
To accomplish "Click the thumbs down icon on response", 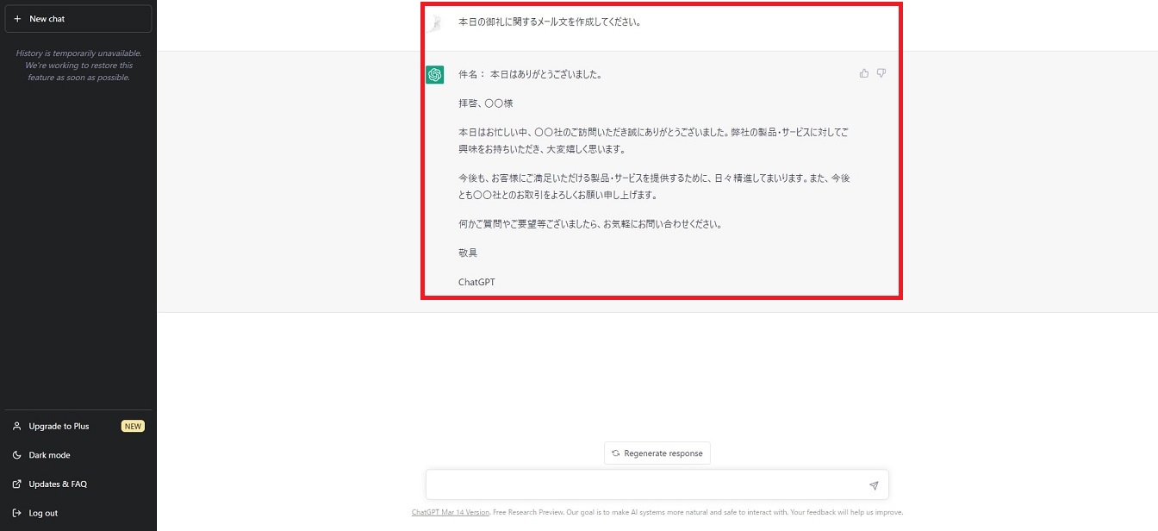I will [881, 73].
